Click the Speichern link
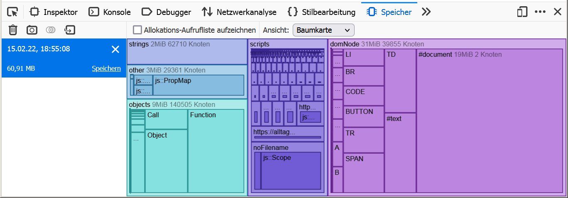Image resolution: width=568 pixels, height=198 pixels. (x=106, y=69)
